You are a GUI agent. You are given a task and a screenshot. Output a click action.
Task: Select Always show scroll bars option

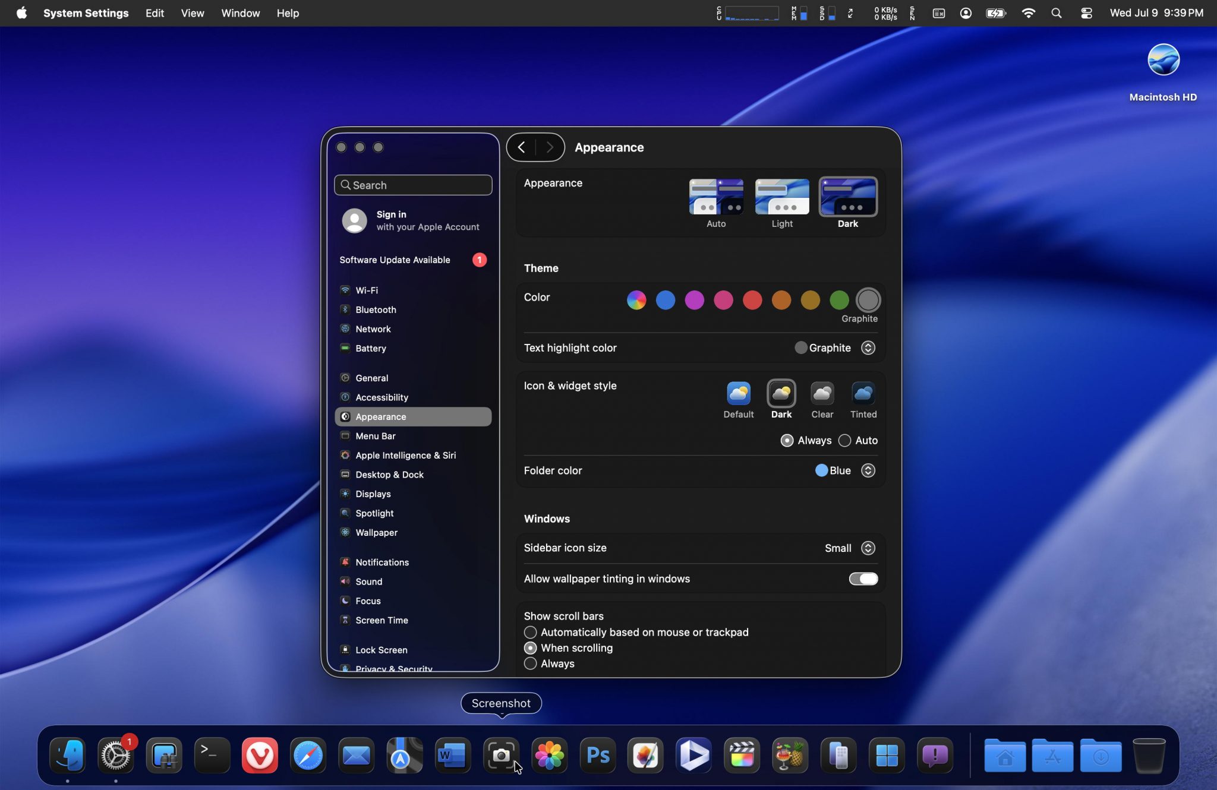coord(531,664)
